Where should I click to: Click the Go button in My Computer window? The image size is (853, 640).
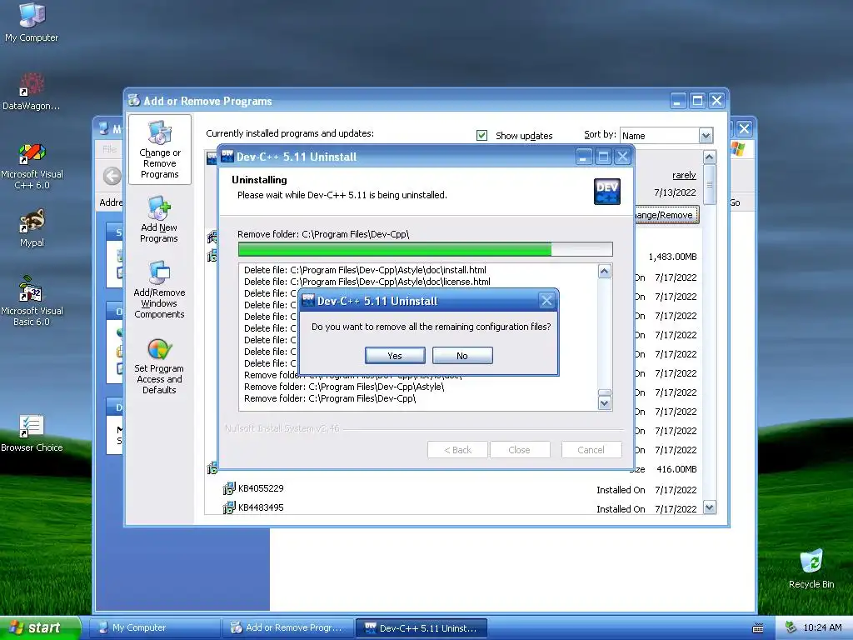tap(735, 202)
